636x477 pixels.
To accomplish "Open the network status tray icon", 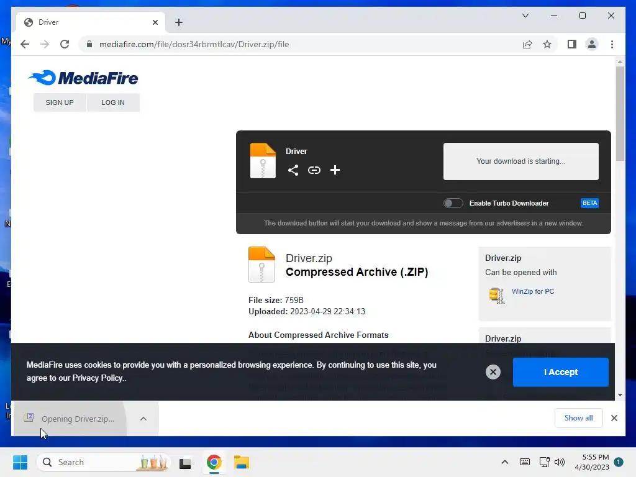I will pyautogui.click(x=544, y=462).
